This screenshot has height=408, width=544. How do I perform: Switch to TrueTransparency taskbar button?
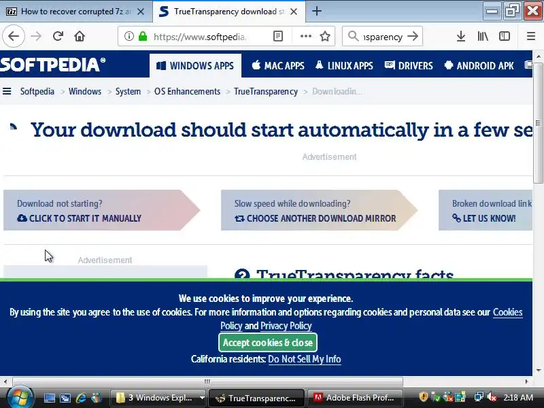pos(256,398)
